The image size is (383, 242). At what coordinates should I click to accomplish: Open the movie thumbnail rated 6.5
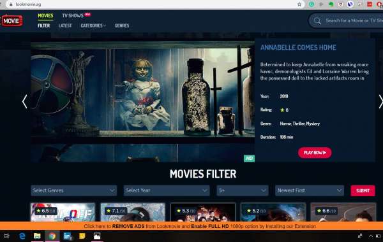[63, 212]
